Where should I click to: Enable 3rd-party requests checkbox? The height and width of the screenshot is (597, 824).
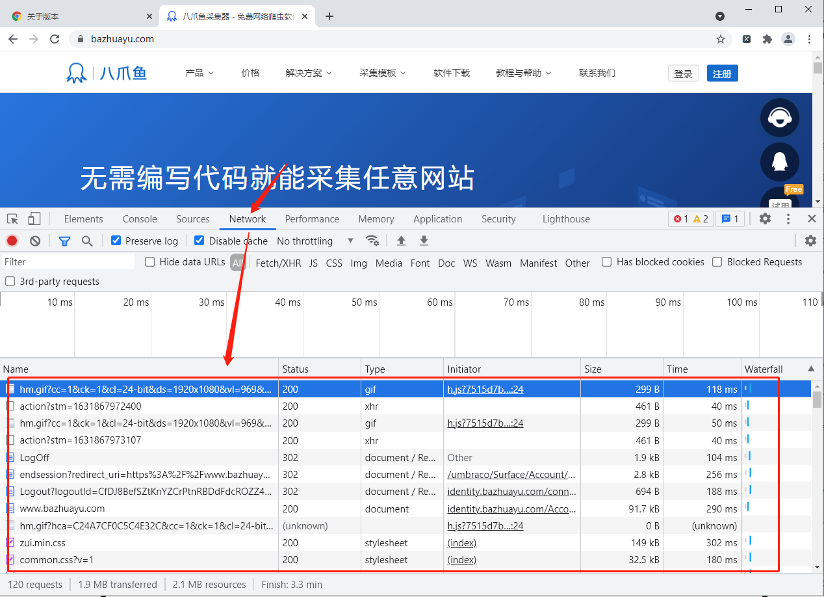point(10,282)
